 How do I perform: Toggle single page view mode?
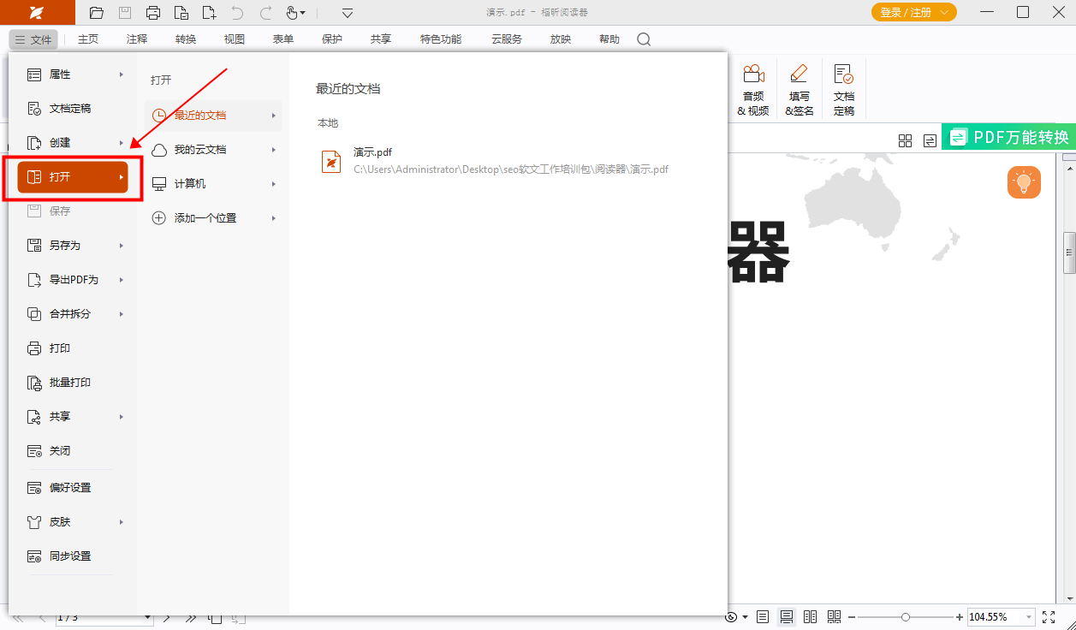click(761, 616)
